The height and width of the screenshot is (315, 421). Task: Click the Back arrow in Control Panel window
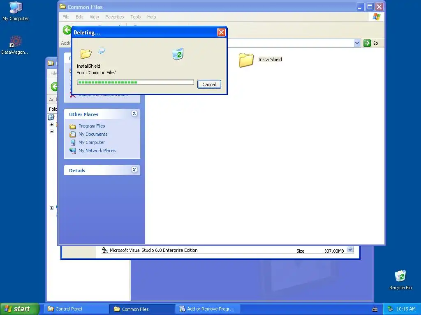(x=54, y=87)
